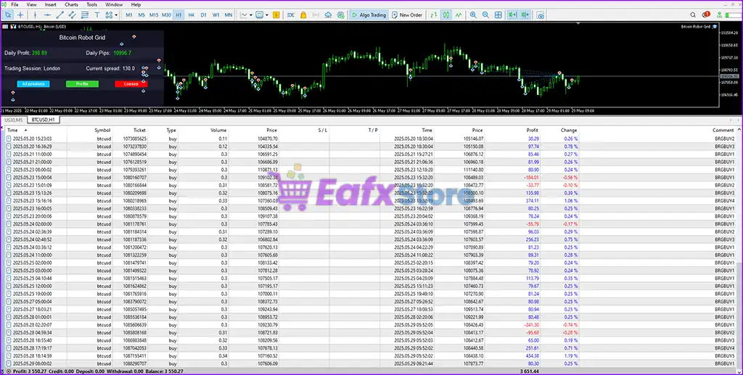The width and height of the screenshot is (743, 375).
Task: Open the View menu
Action: [32, 4]
